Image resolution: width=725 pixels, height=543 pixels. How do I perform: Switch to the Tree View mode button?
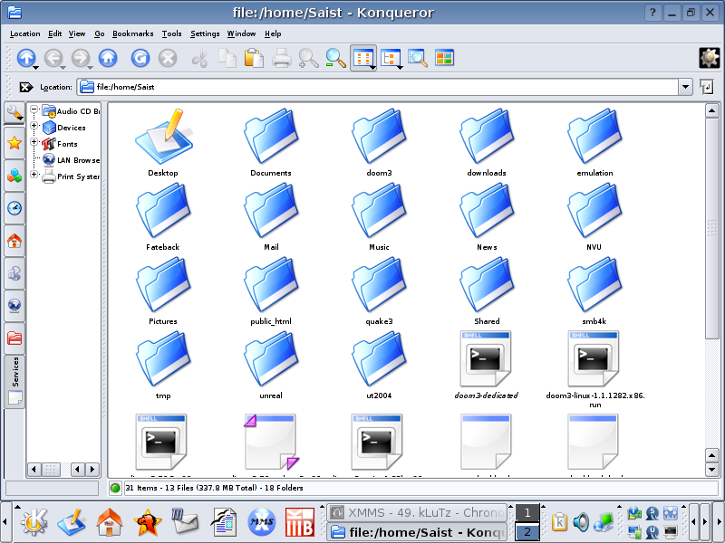pyautogui.click(x=391, y=58)
